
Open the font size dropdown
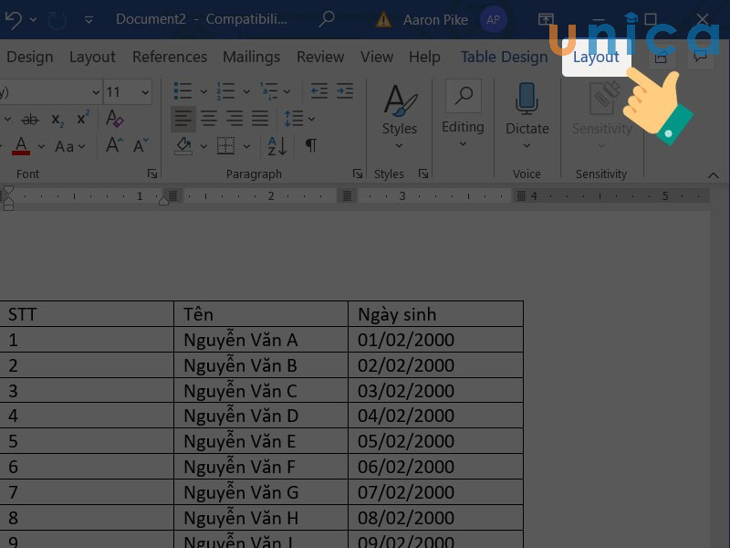145,92
